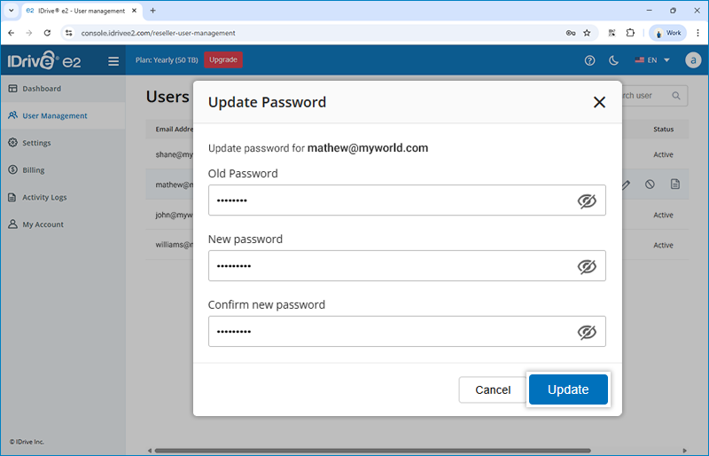Open the help question mark icon
Image resolution: width=709 pixels, height=456 pixels.
(x=590, y=61)
